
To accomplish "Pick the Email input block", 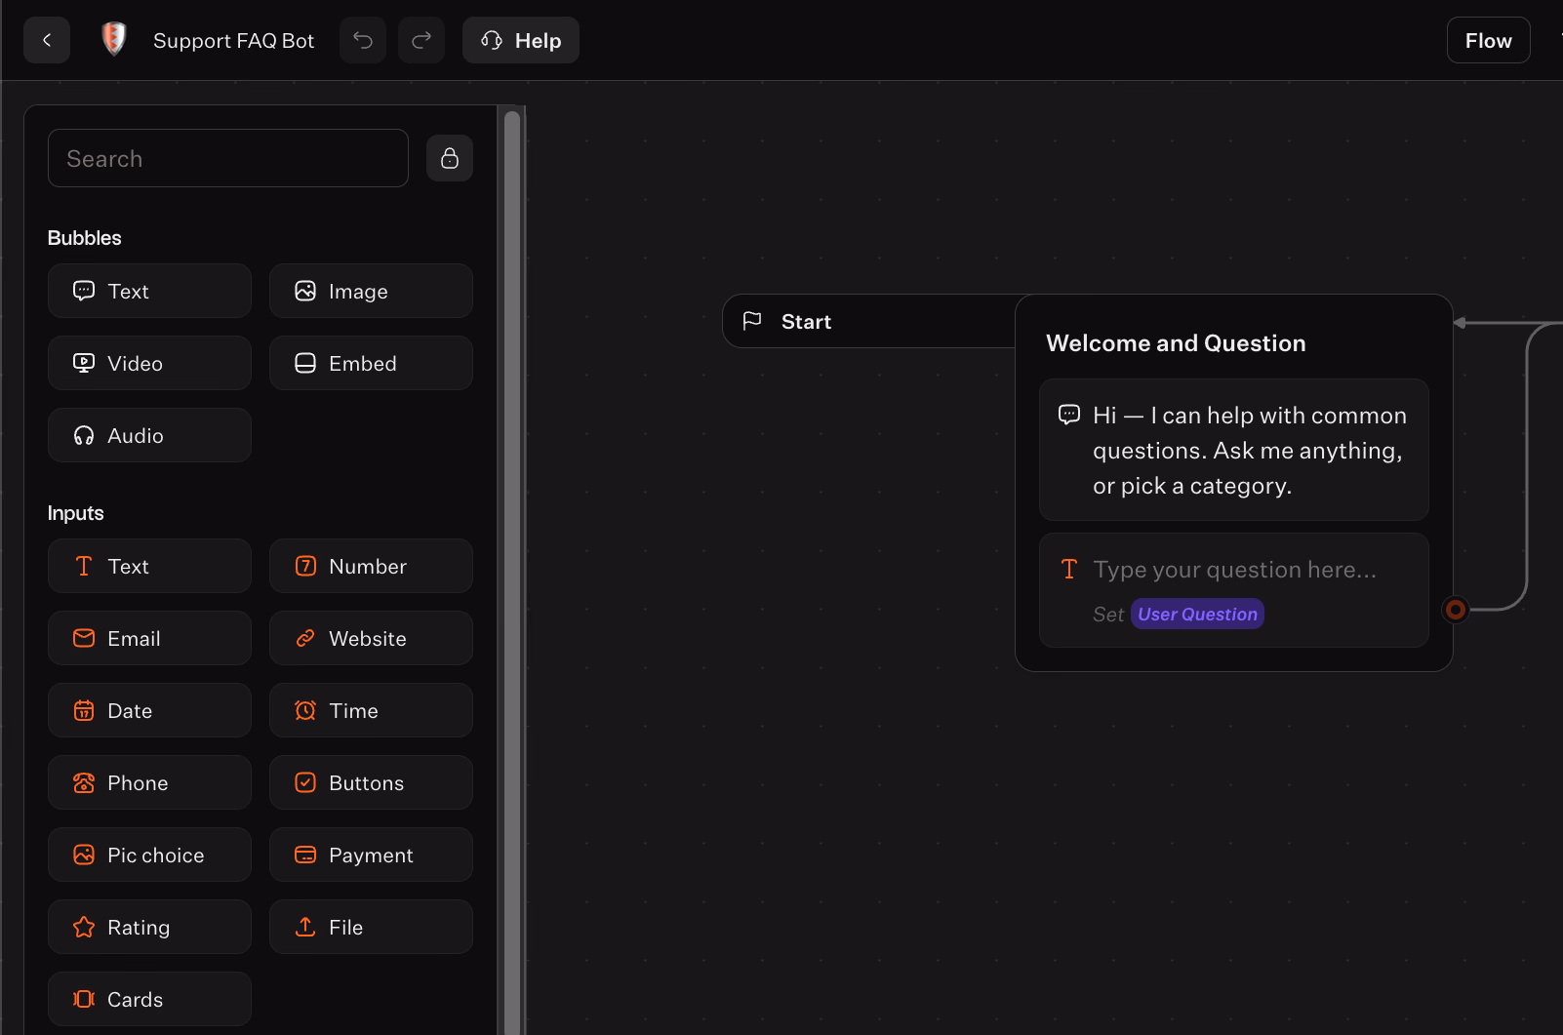I will pos(149,638).
